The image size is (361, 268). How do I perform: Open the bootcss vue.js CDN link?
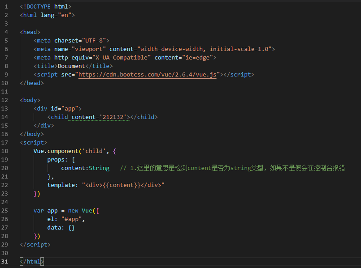coord(148,75)
